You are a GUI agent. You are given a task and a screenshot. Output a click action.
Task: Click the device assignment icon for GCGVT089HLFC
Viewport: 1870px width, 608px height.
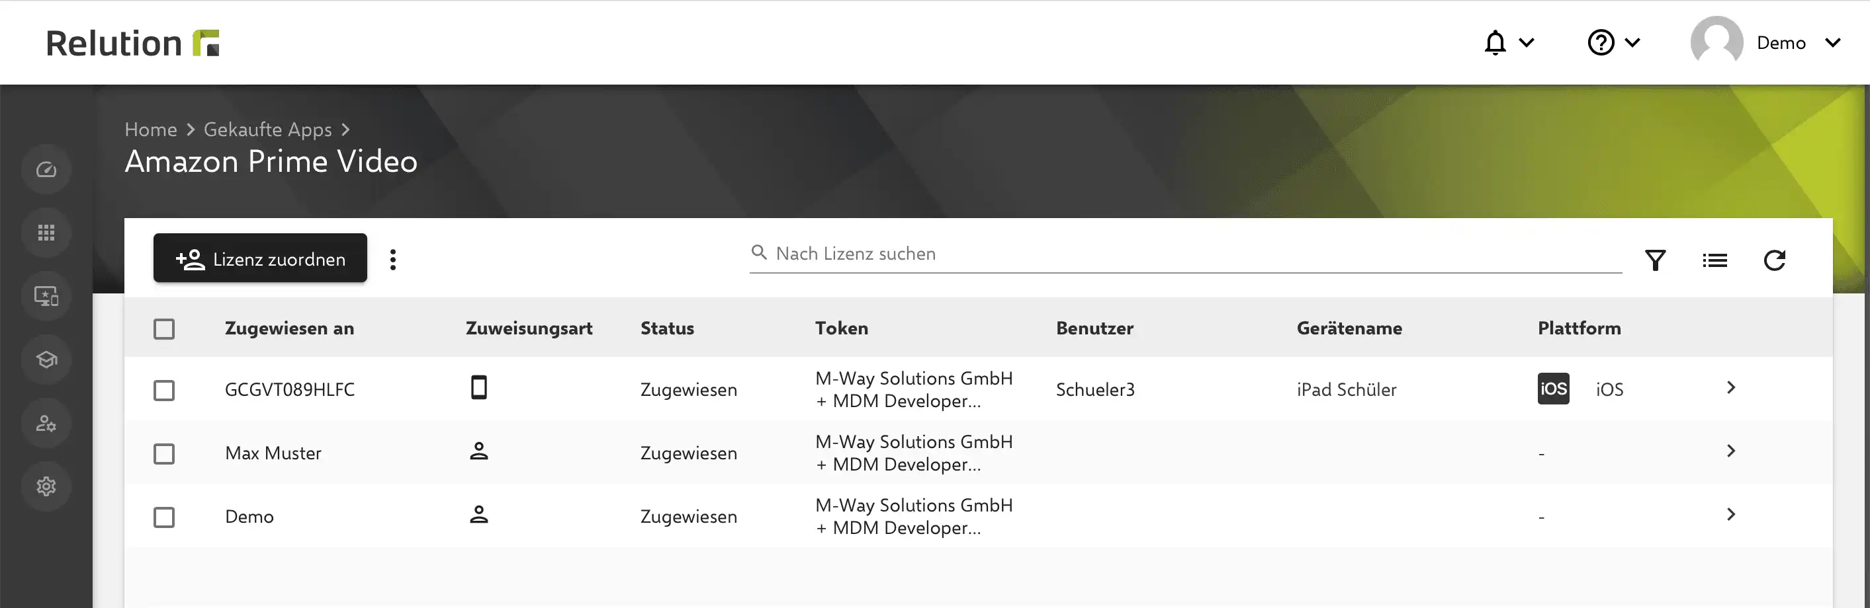tap(478, 388)
